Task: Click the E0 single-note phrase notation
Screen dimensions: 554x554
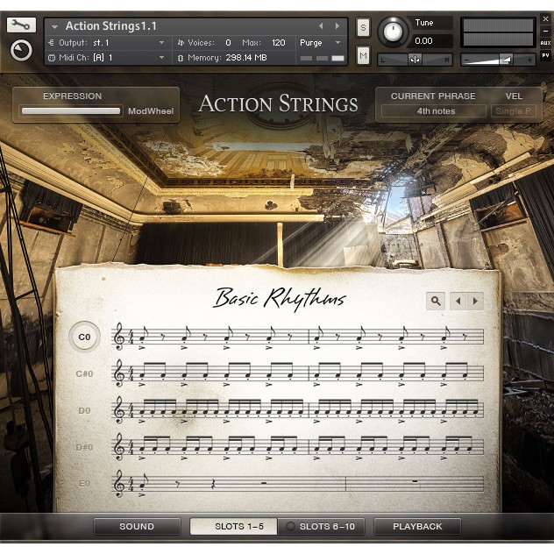Action: [298, 484]
